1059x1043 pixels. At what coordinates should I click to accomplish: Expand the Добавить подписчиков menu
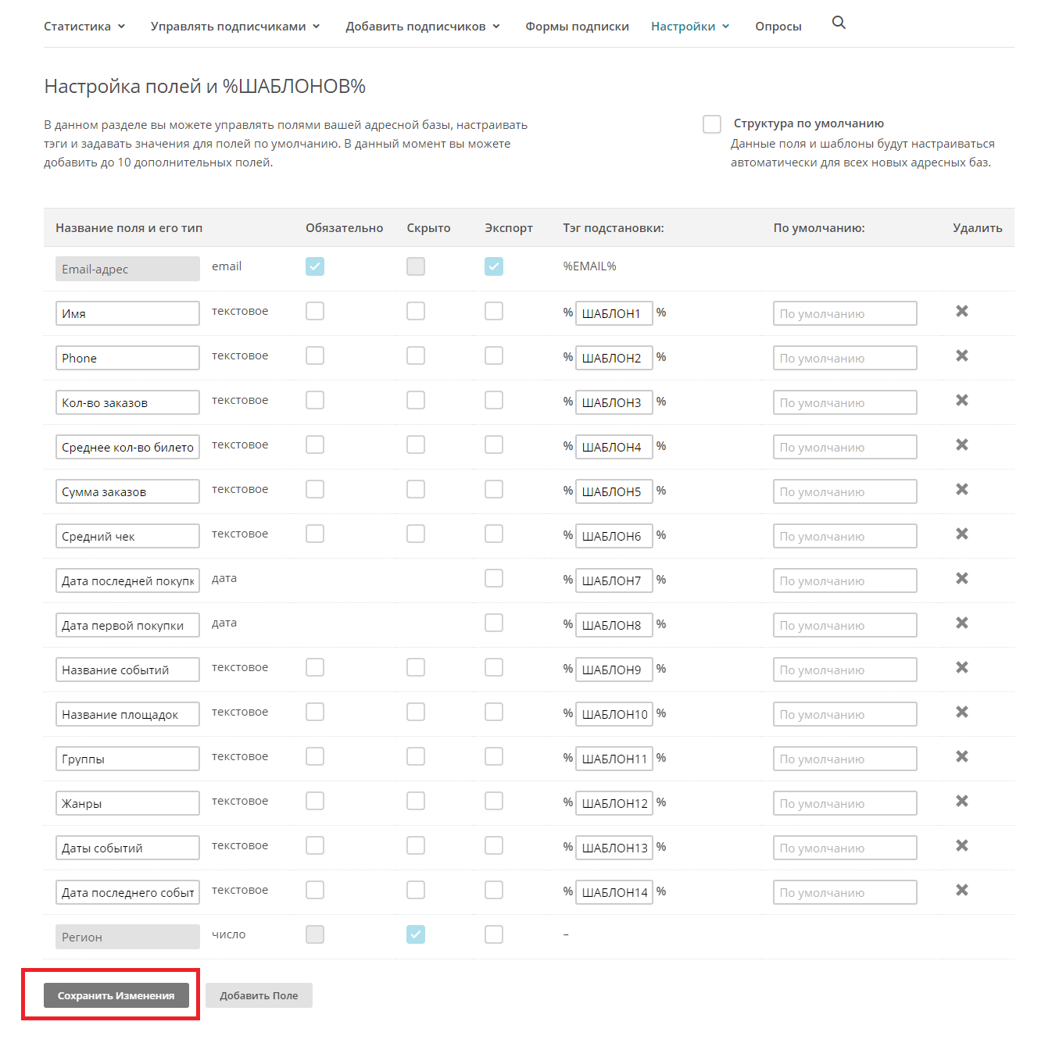coord(423,27)
